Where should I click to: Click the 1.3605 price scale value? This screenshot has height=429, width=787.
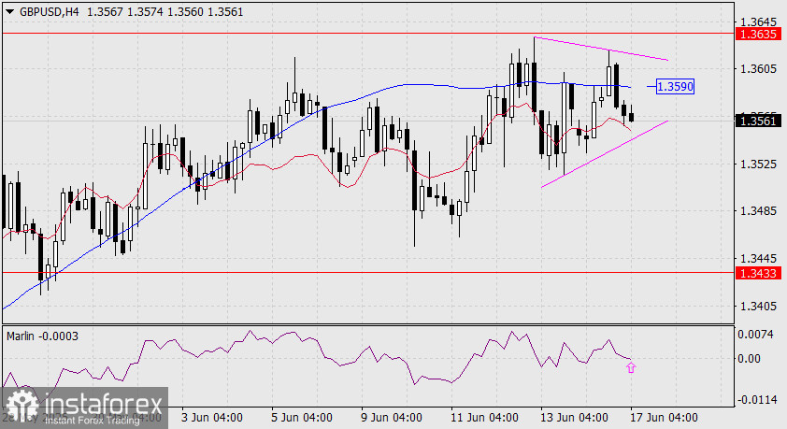click(758, 68)
